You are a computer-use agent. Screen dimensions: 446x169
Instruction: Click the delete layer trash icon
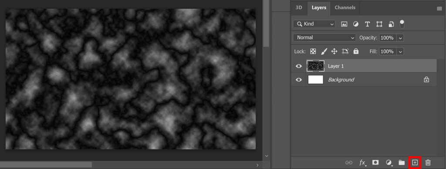pyautogui.click(x=428, y=162)
